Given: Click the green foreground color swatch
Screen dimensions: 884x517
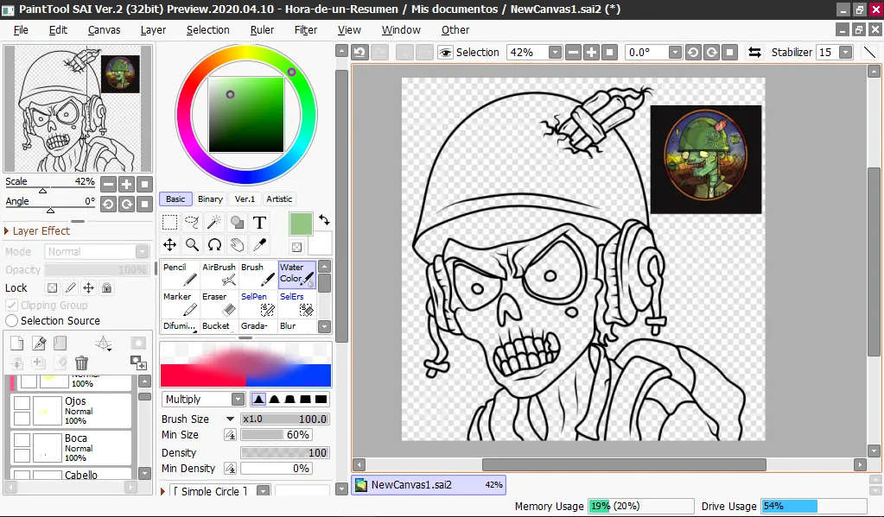Looking at the screenshot, I should 301,224.
